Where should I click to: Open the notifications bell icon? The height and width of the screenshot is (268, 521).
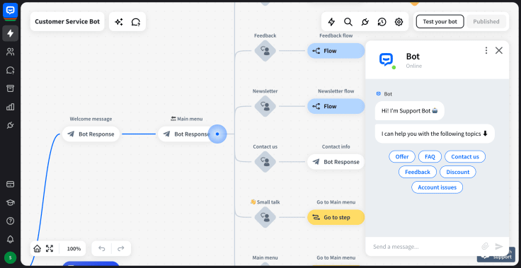[11, 239]
